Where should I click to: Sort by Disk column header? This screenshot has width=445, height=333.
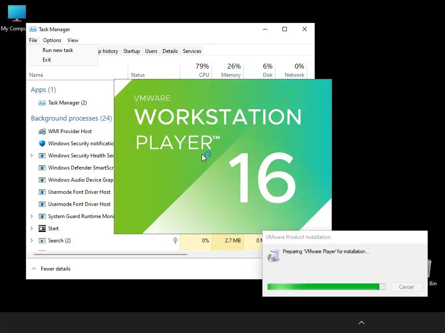[x=260, y=70]
